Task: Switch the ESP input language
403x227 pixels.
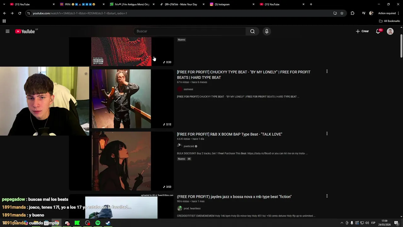Action: 373,223
